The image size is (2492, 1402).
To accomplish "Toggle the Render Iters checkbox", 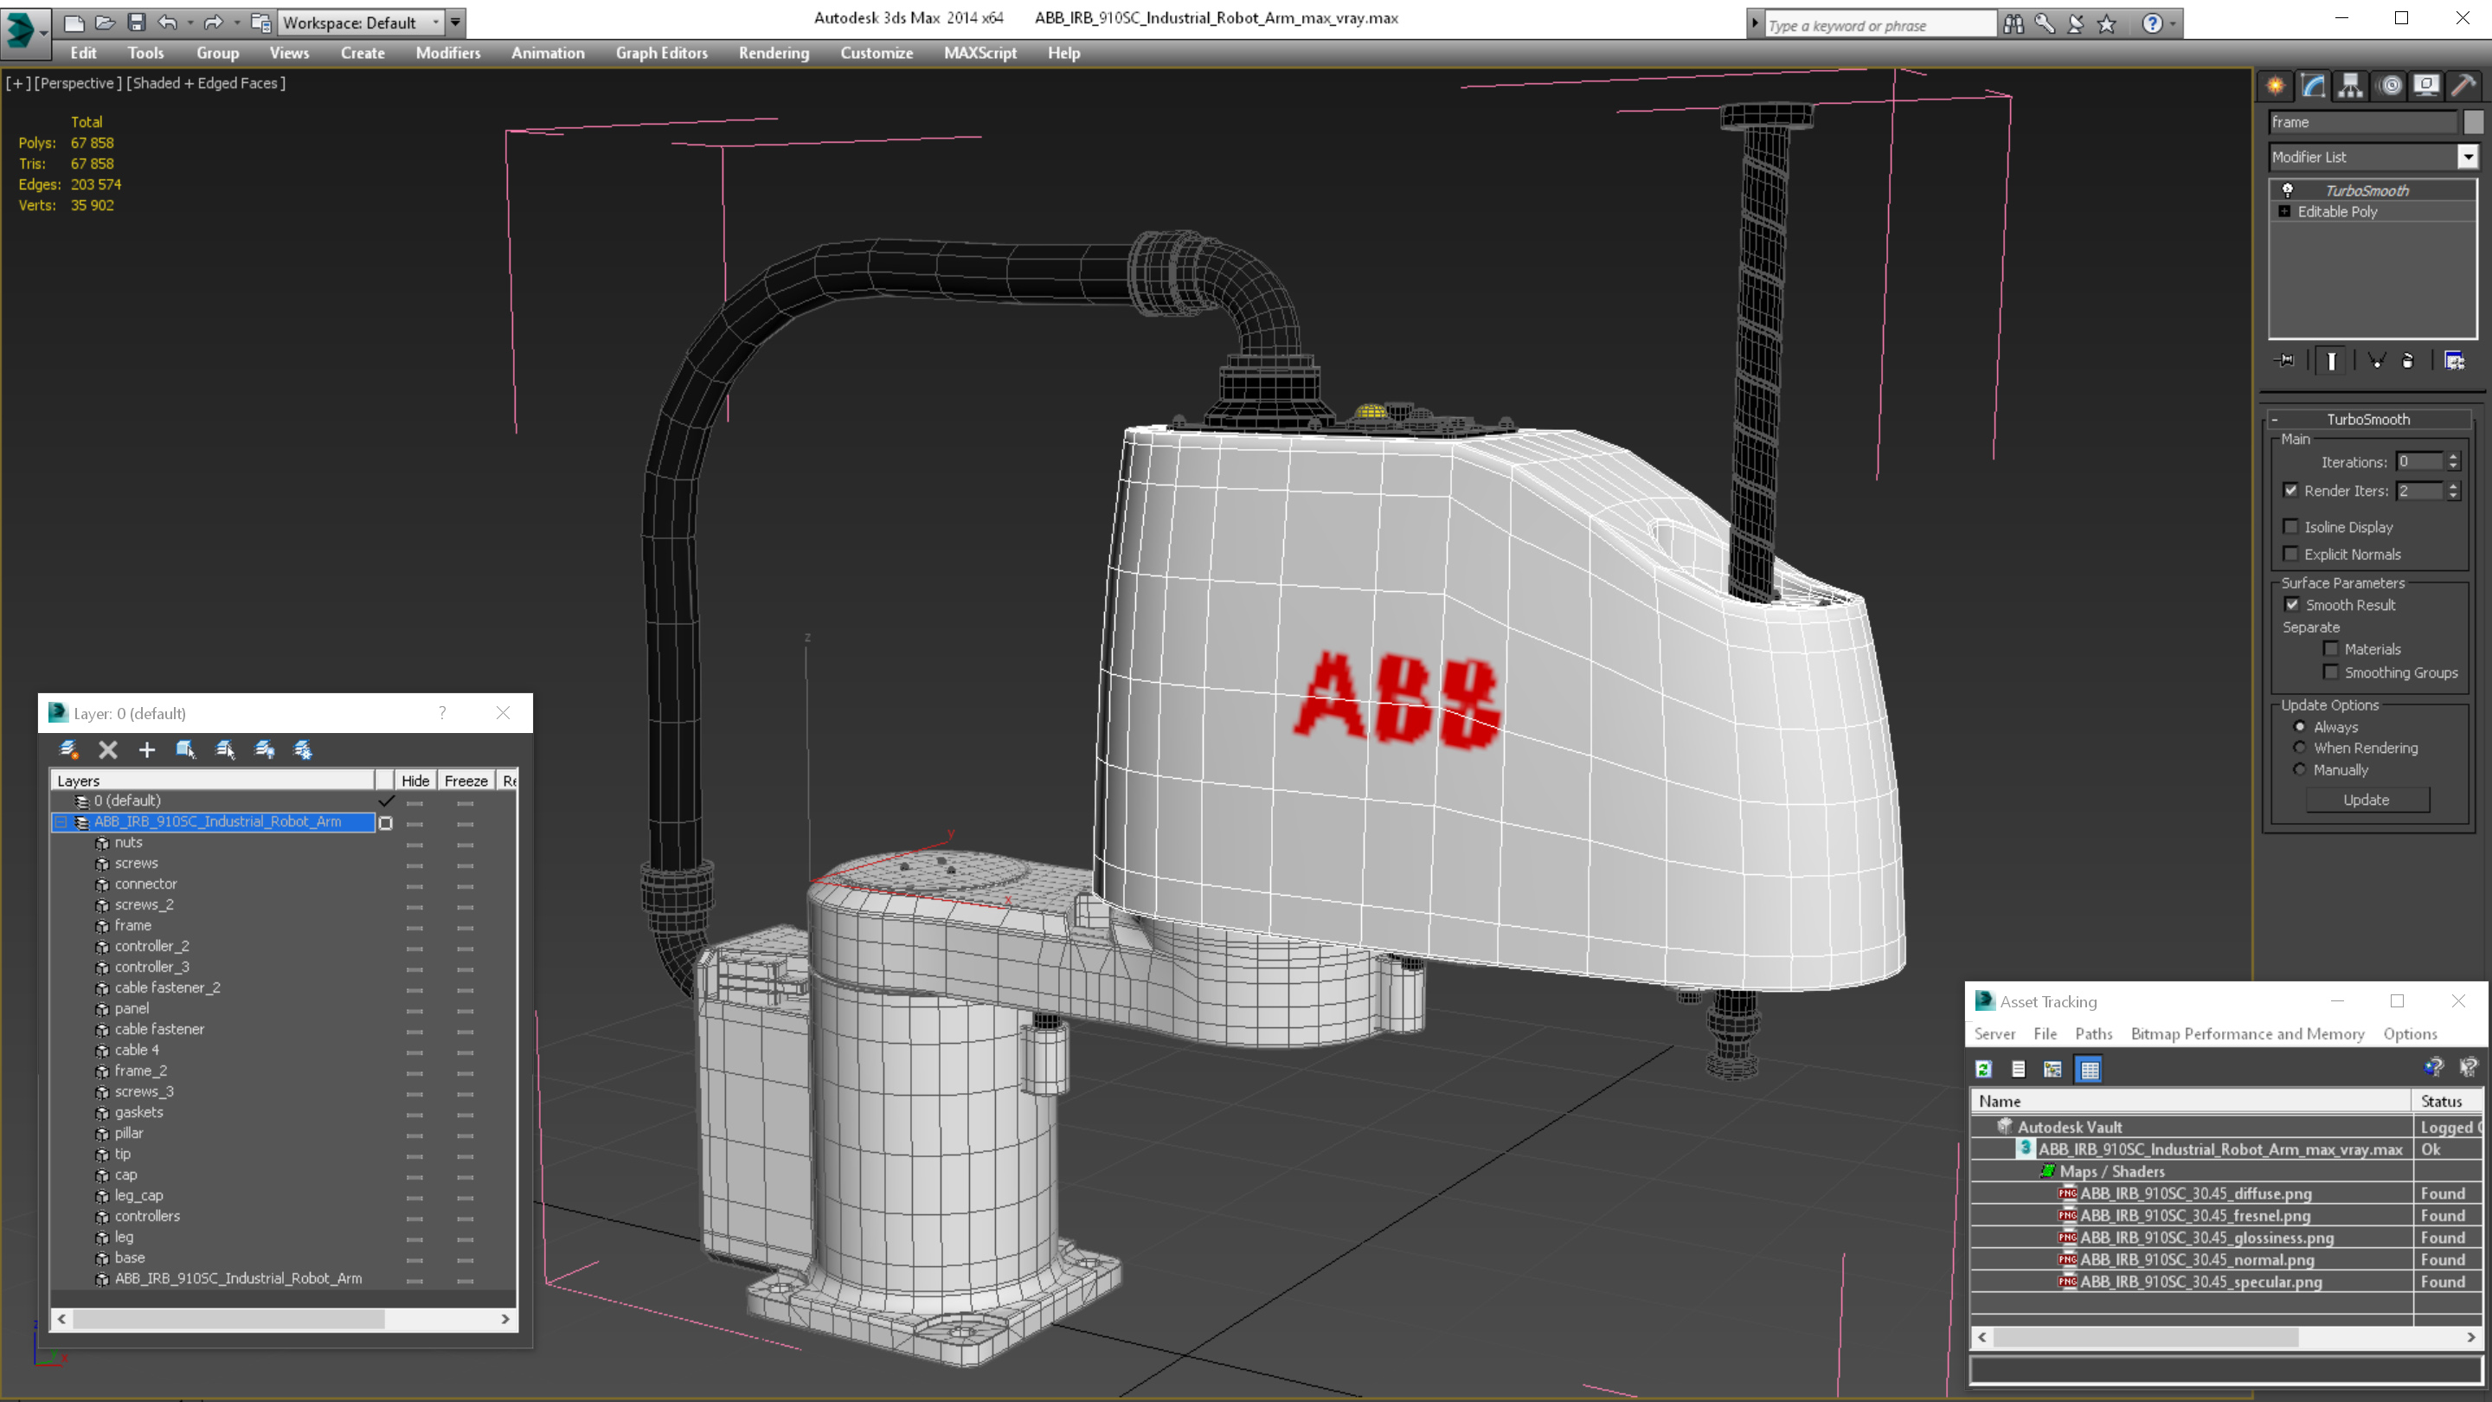I will point(2290,491).
